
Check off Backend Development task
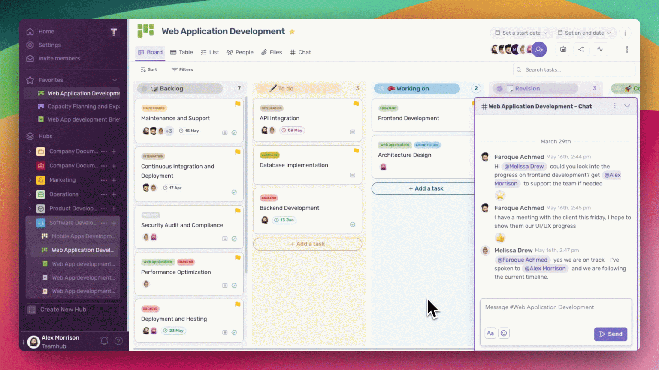[x=353, y=224]
